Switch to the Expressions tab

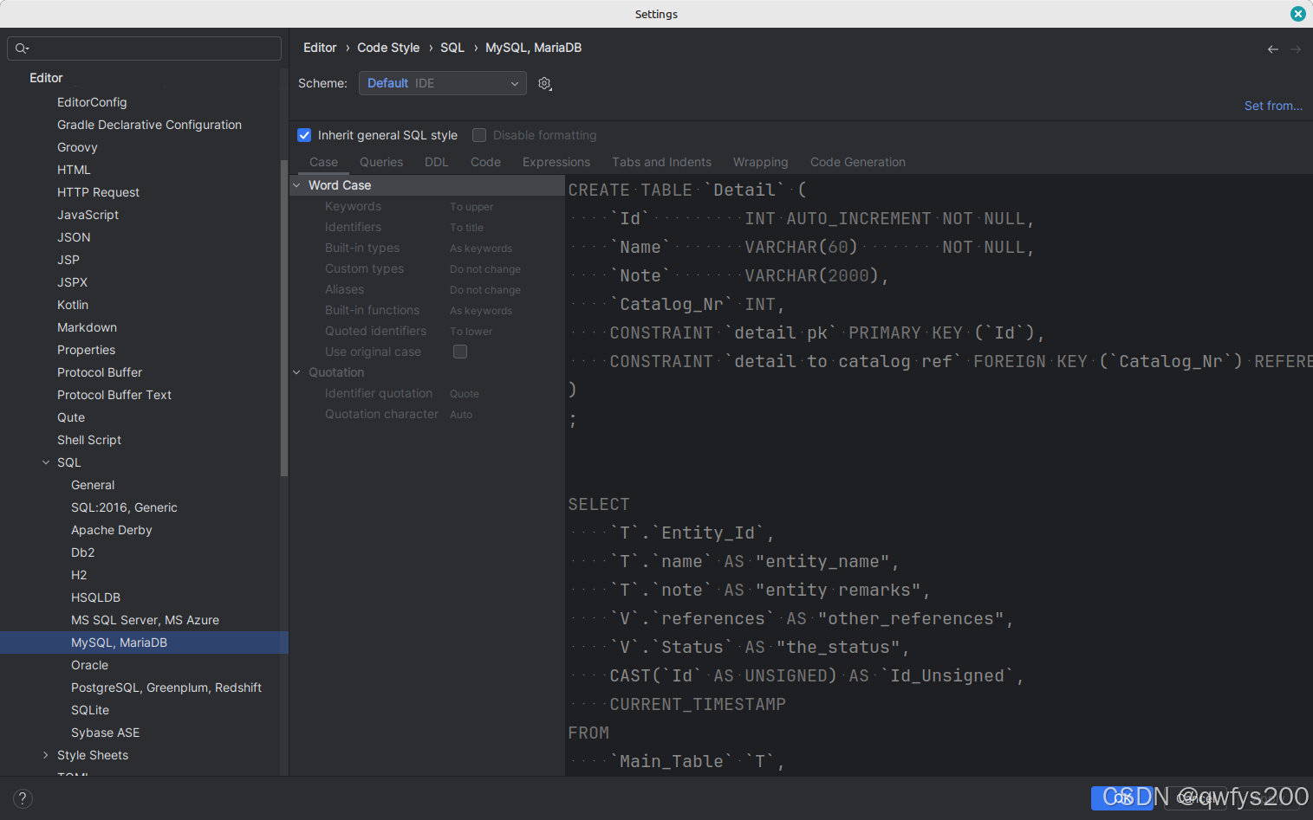[x=556, y=162]
